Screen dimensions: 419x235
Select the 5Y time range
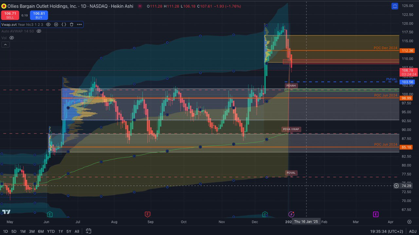[x=69, y=231]
